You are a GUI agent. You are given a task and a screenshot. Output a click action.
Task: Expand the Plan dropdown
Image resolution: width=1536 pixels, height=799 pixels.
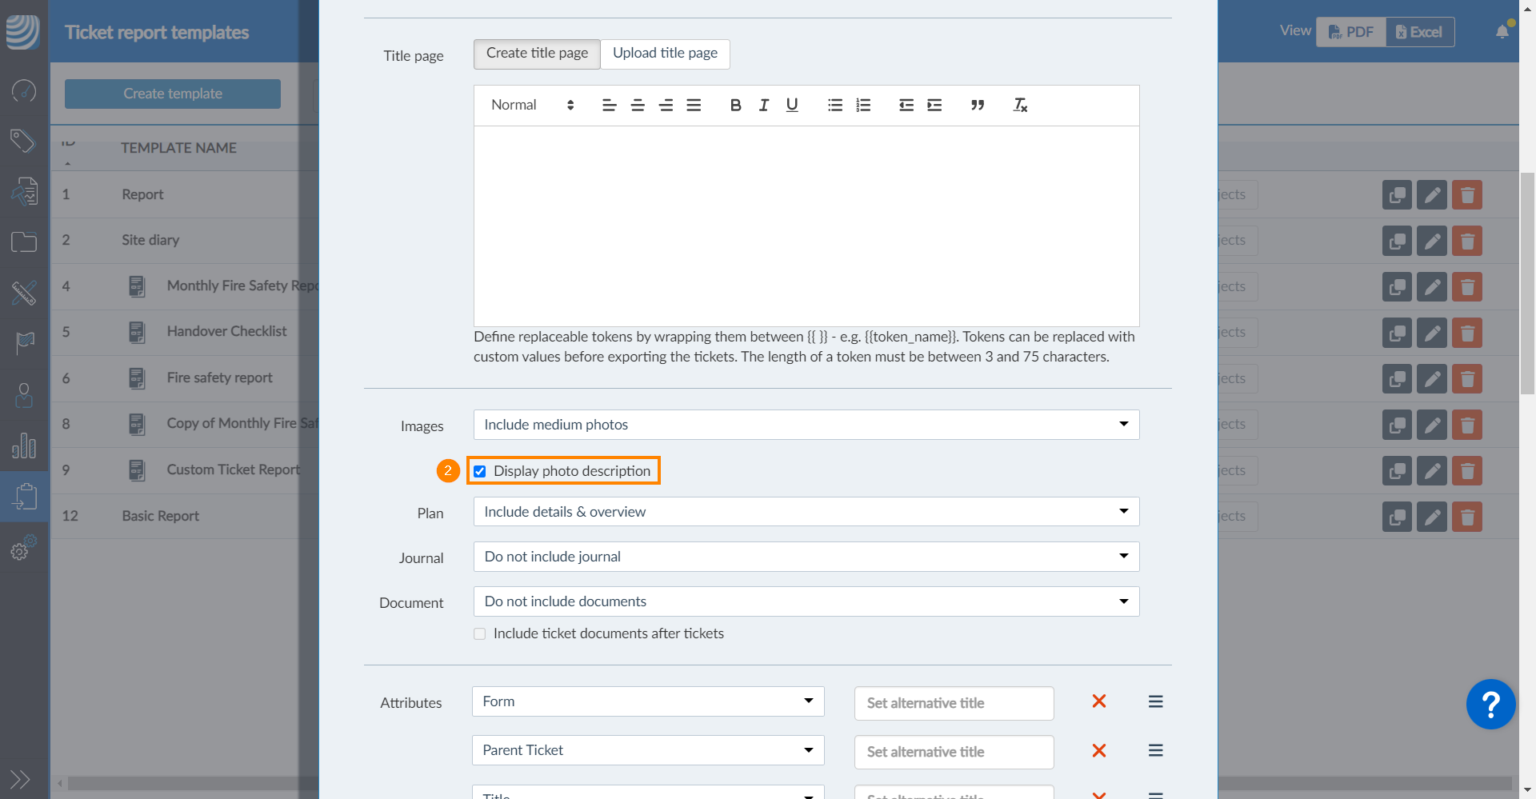click(806, 512)
